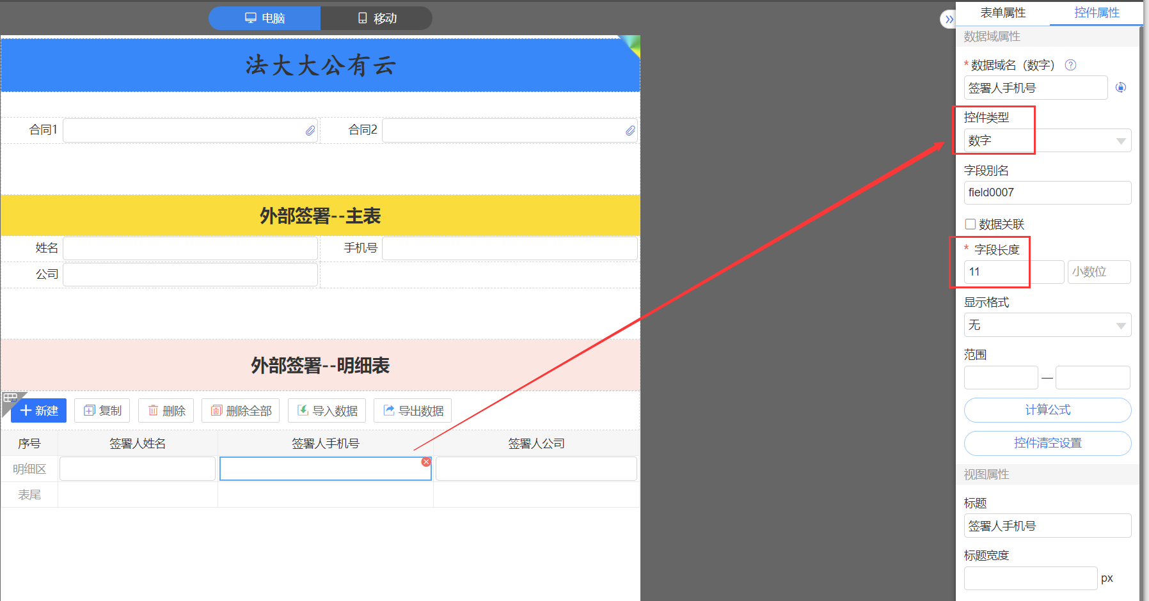Click the 明细区 row label

click(29, 469)
